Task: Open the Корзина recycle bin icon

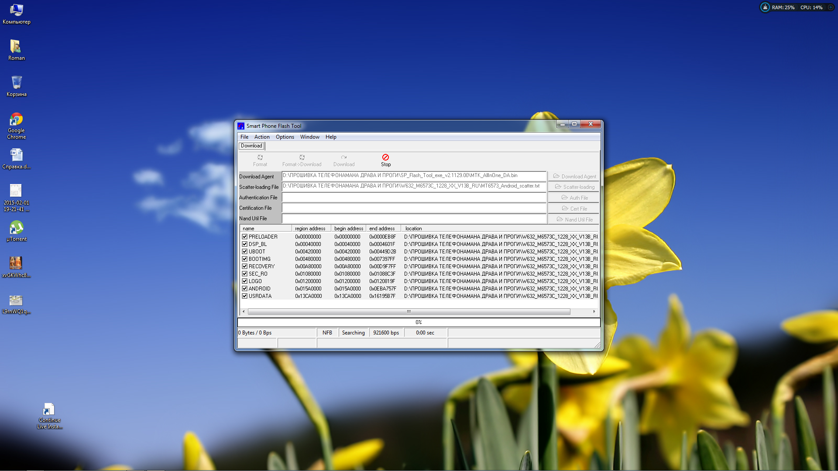Action: 17,82
